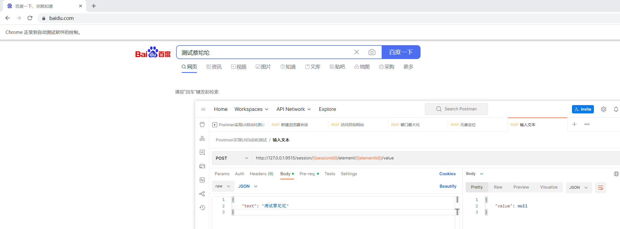This screenshot has width=620, height=229.
Task: Open Explore in Postman
Action: (x=327, y=109)
